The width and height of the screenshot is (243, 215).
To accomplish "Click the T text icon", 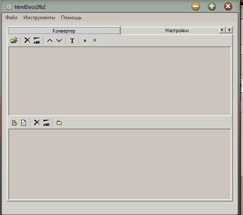I will coord(72,40).
